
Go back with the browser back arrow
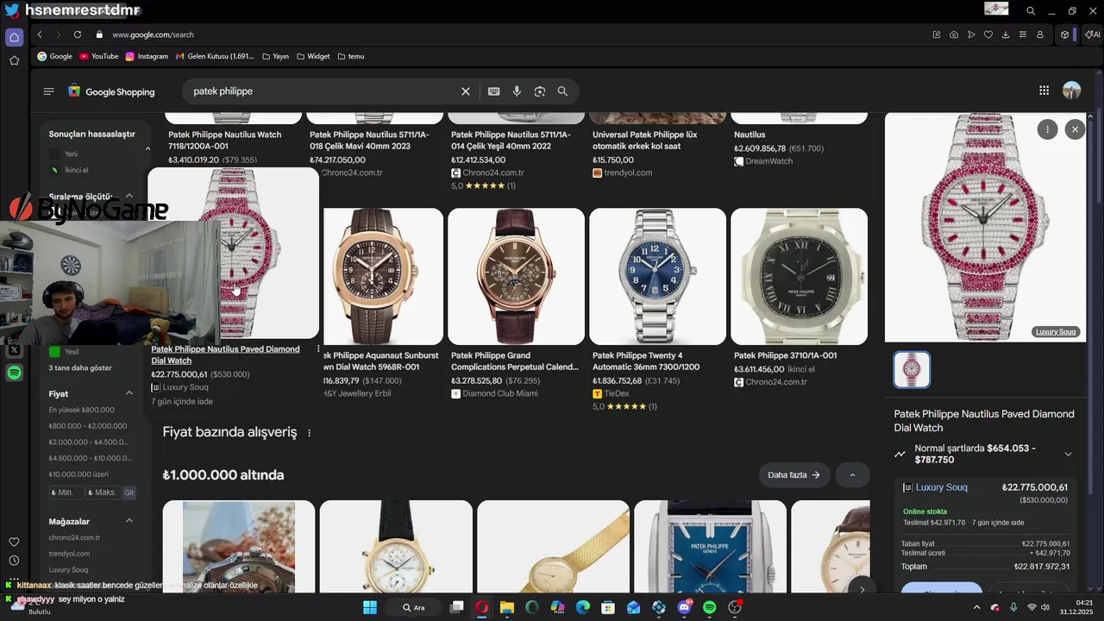[40, 34]
